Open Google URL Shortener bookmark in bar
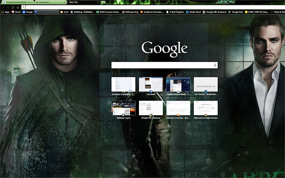285x178 pixels. point(215,12)
